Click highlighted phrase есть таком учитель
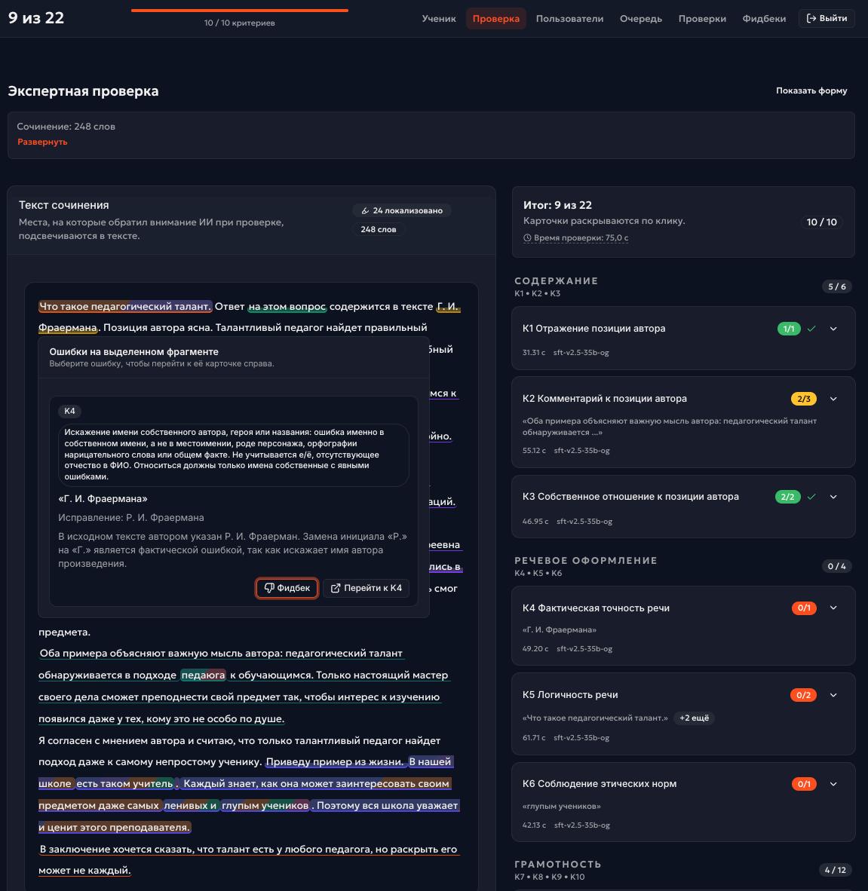868x891 pixels. point(124,784)
